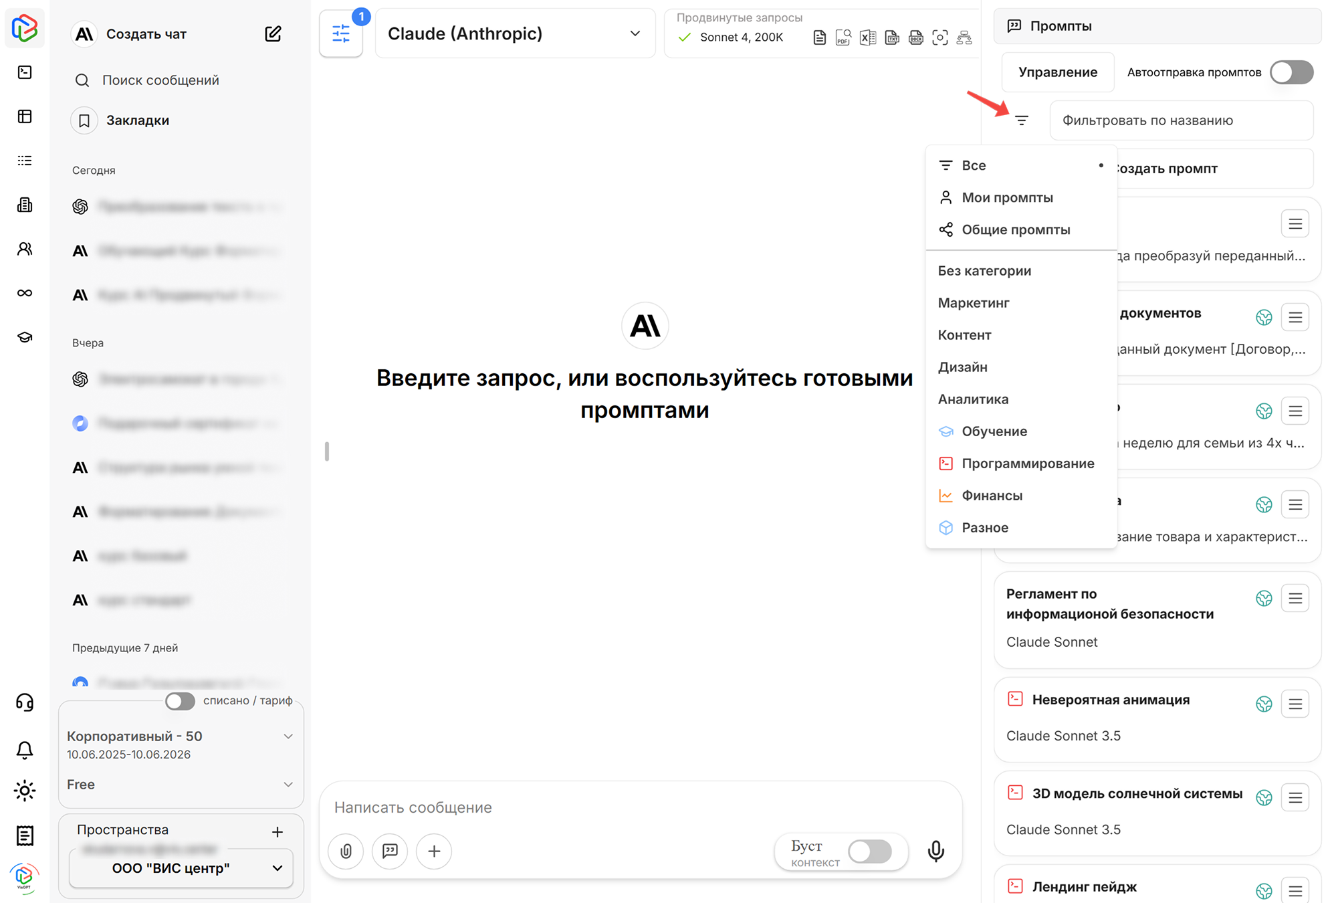1334x903 pixels.
Task: Click the plus button below message input
Action: (434, 851)
